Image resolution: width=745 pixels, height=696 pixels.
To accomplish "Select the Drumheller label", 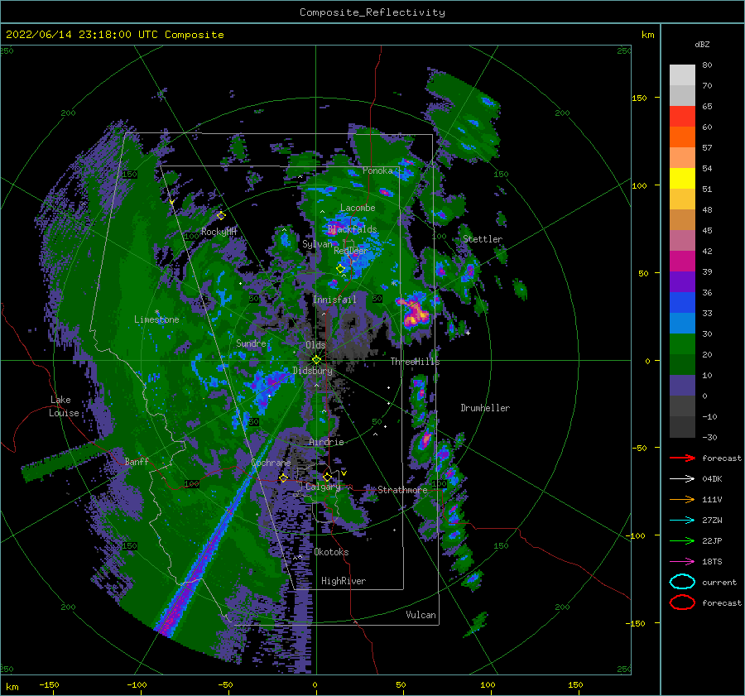I will click(485, 408).
